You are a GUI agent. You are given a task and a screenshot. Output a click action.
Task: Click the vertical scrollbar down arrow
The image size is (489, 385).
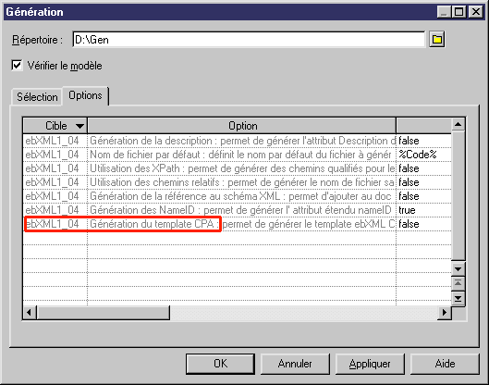pos(458,268)
